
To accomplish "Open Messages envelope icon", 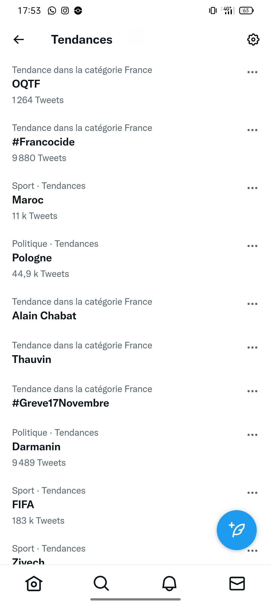I will pyautogui.click(x=237, y=583).
